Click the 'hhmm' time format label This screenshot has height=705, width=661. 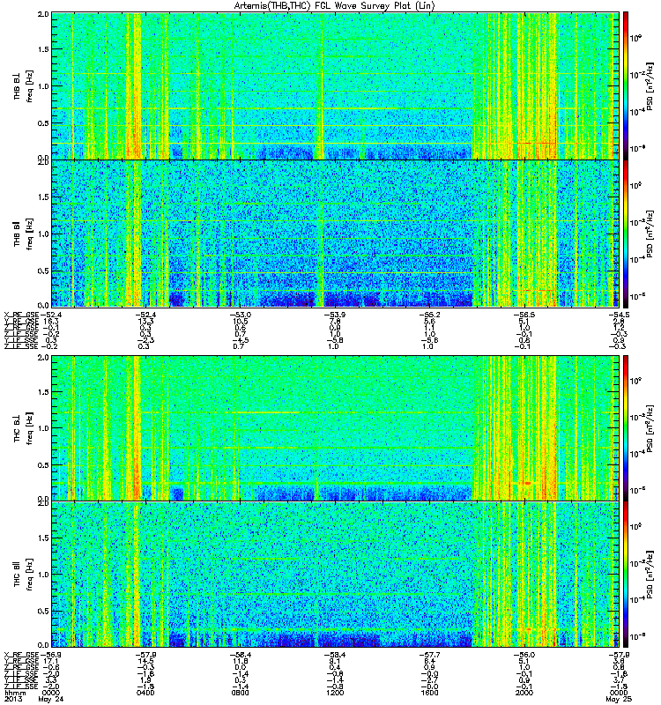(13, 693)
